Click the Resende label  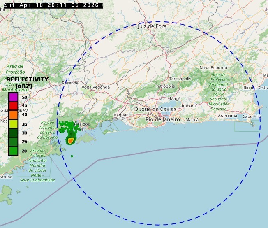point(70,83)
